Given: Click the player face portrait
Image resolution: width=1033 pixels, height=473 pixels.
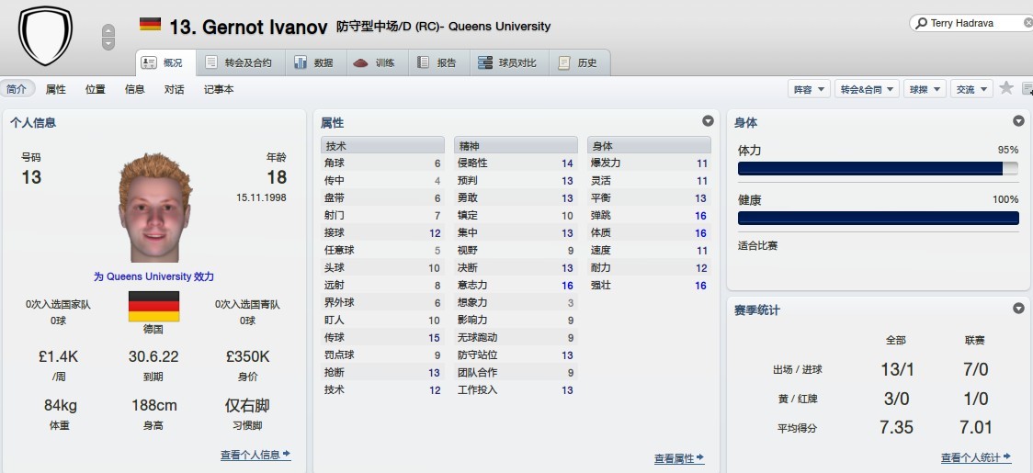Looking at the screenshot, I should click(154, 208).
